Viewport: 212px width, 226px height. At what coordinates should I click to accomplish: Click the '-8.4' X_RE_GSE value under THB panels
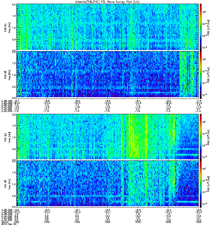point(77,101)
